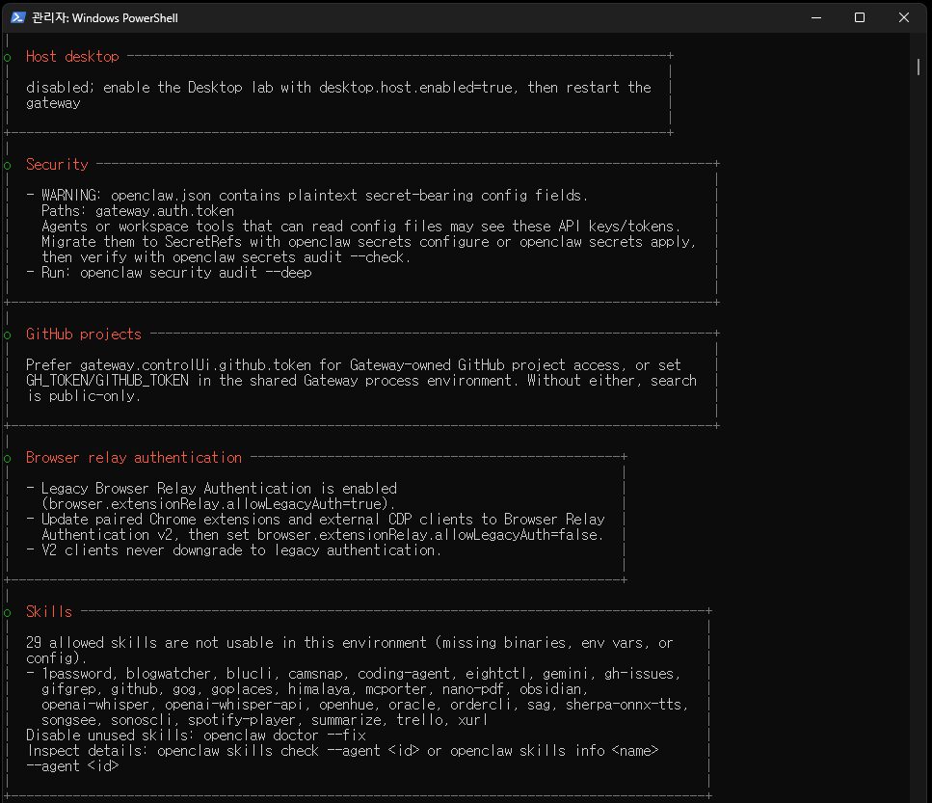Click the green circle beside Host desktop
Image resolution: width=932 pixels, height=803 pixels.
[7, 58]
